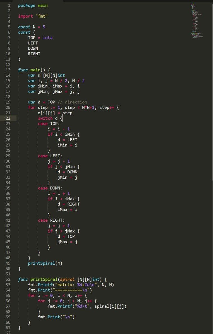Click the 'case DOWN:' label
This screenshot has height=334, width=213.
point(50,188)
